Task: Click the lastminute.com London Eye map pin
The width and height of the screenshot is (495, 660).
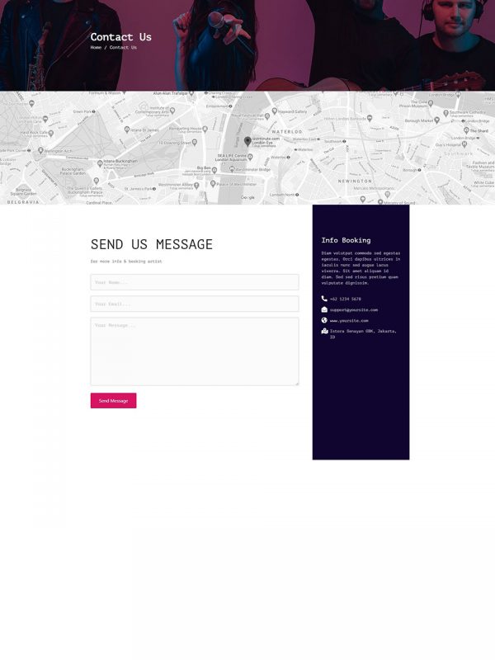Action: click(247, 141)
